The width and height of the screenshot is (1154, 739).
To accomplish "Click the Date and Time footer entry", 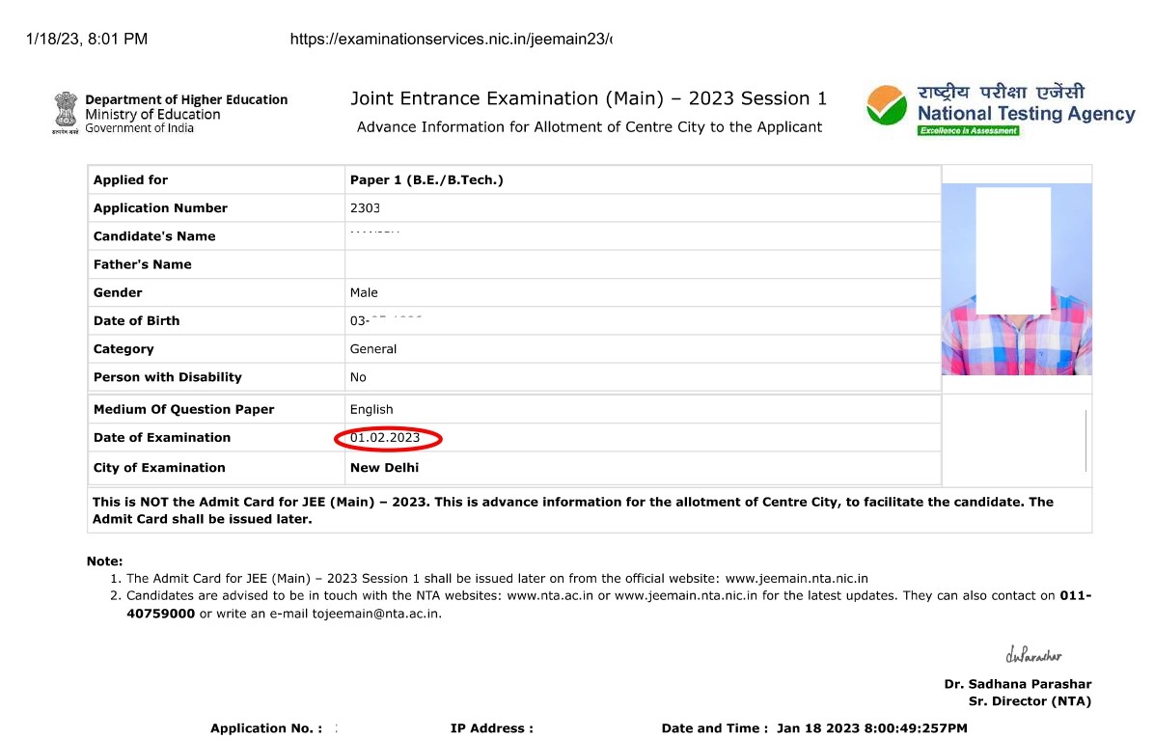I will (815, 728).
